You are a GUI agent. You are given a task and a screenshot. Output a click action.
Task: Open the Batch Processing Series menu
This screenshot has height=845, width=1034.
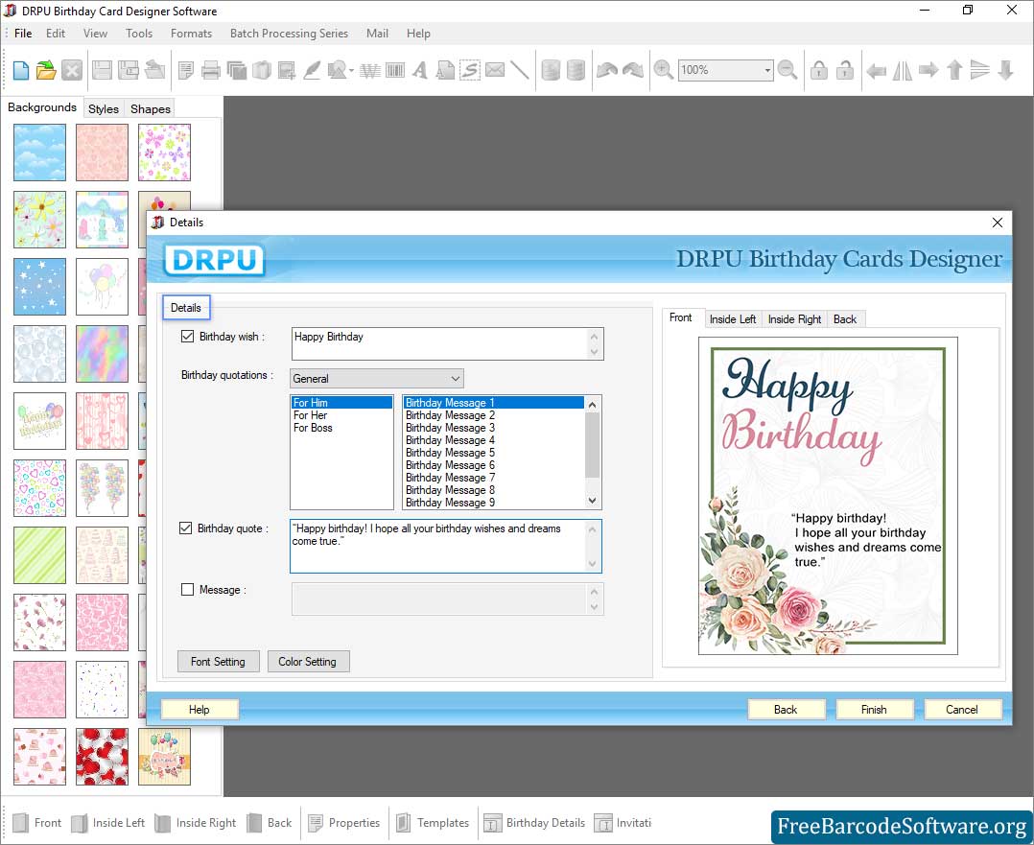[289, 33]
